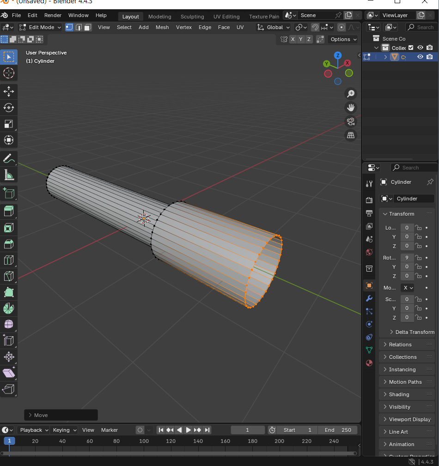Click the End frame 250 field
The width and height of the screenshot is (439, 466).
click(x=338, y=430)
